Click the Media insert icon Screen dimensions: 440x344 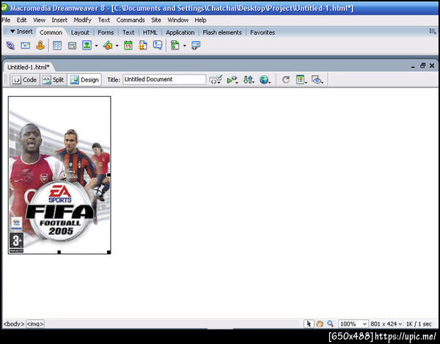[x=108, y=45]
